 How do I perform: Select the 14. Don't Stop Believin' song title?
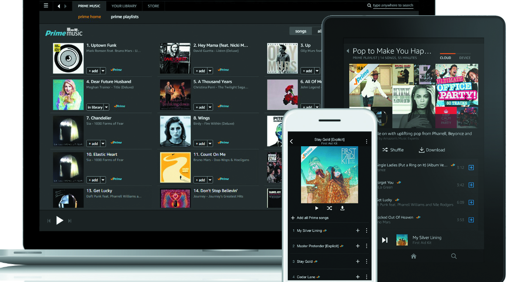(x=215, y=191)
